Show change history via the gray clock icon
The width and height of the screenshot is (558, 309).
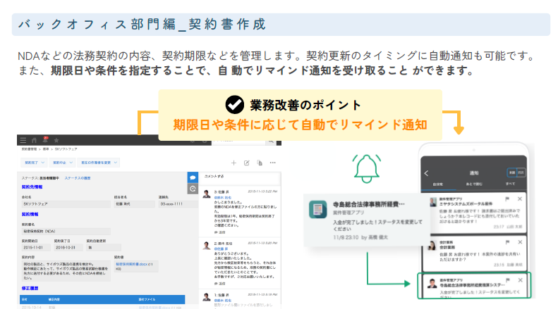pos(193,189)
